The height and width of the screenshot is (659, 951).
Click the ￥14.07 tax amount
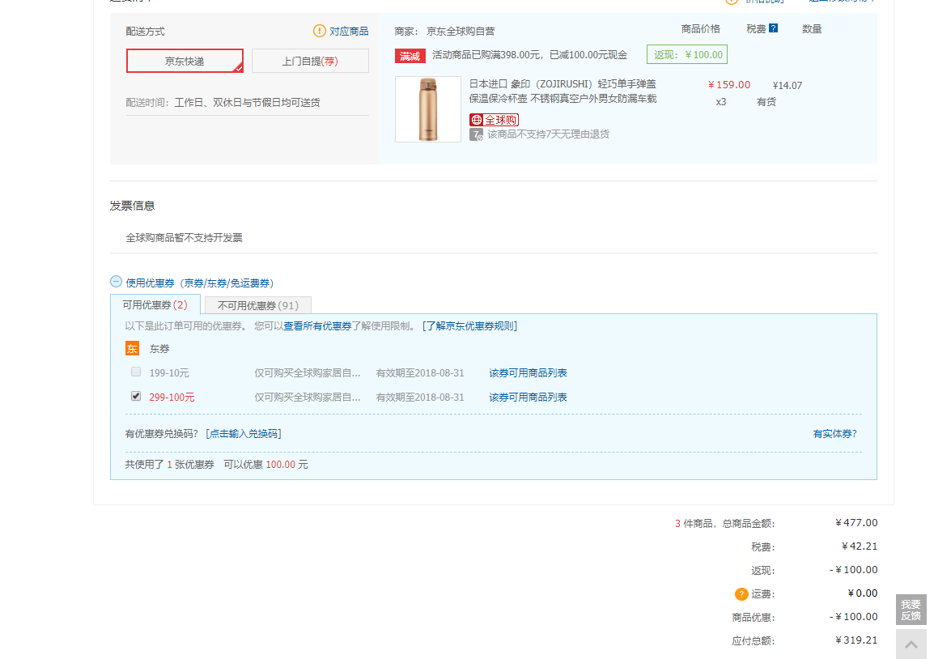click(x=788, y=86)
